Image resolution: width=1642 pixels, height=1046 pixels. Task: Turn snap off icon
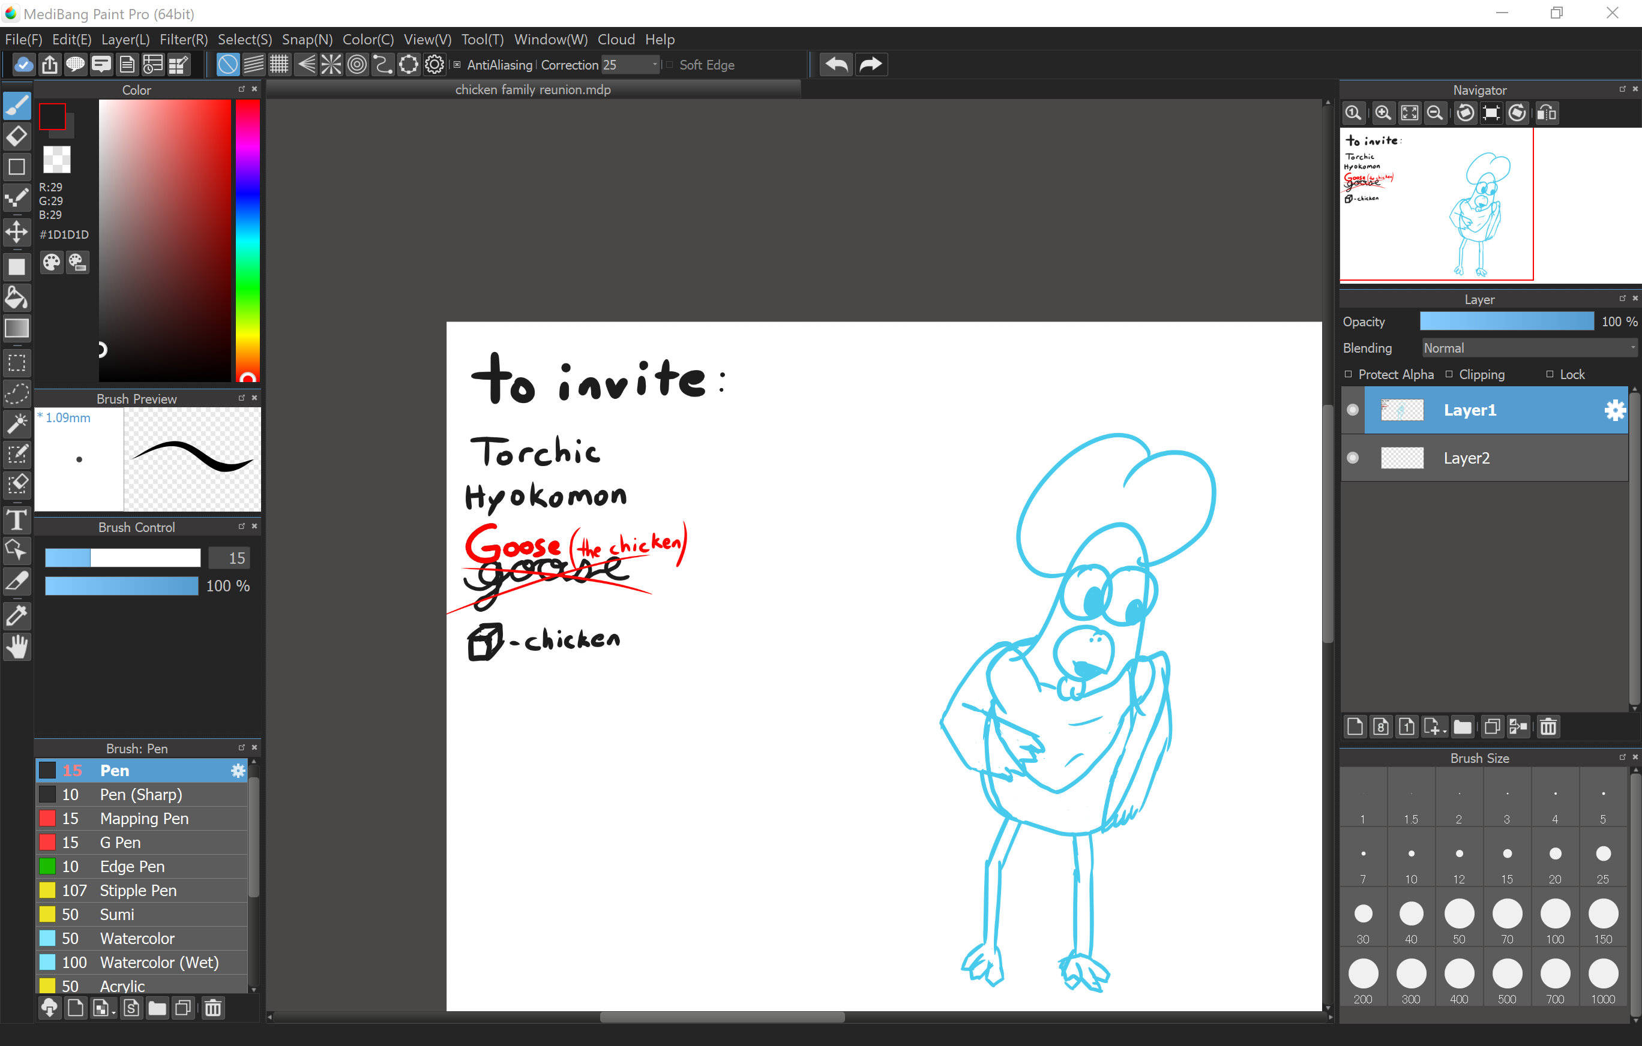coord(227,65)
